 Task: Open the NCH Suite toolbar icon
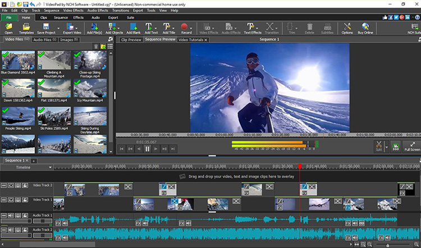(414, 29)
